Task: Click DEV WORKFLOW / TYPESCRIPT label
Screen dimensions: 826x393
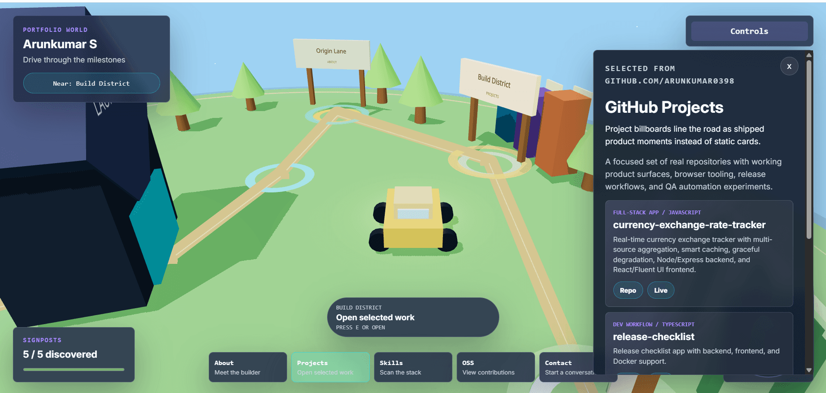Action: tap(653, 325)
